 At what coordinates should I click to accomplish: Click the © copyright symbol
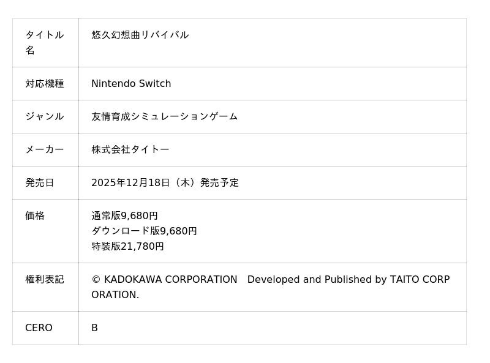click(96, 280)
